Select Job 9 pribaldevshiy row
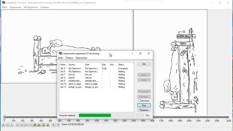 (96, 81)
